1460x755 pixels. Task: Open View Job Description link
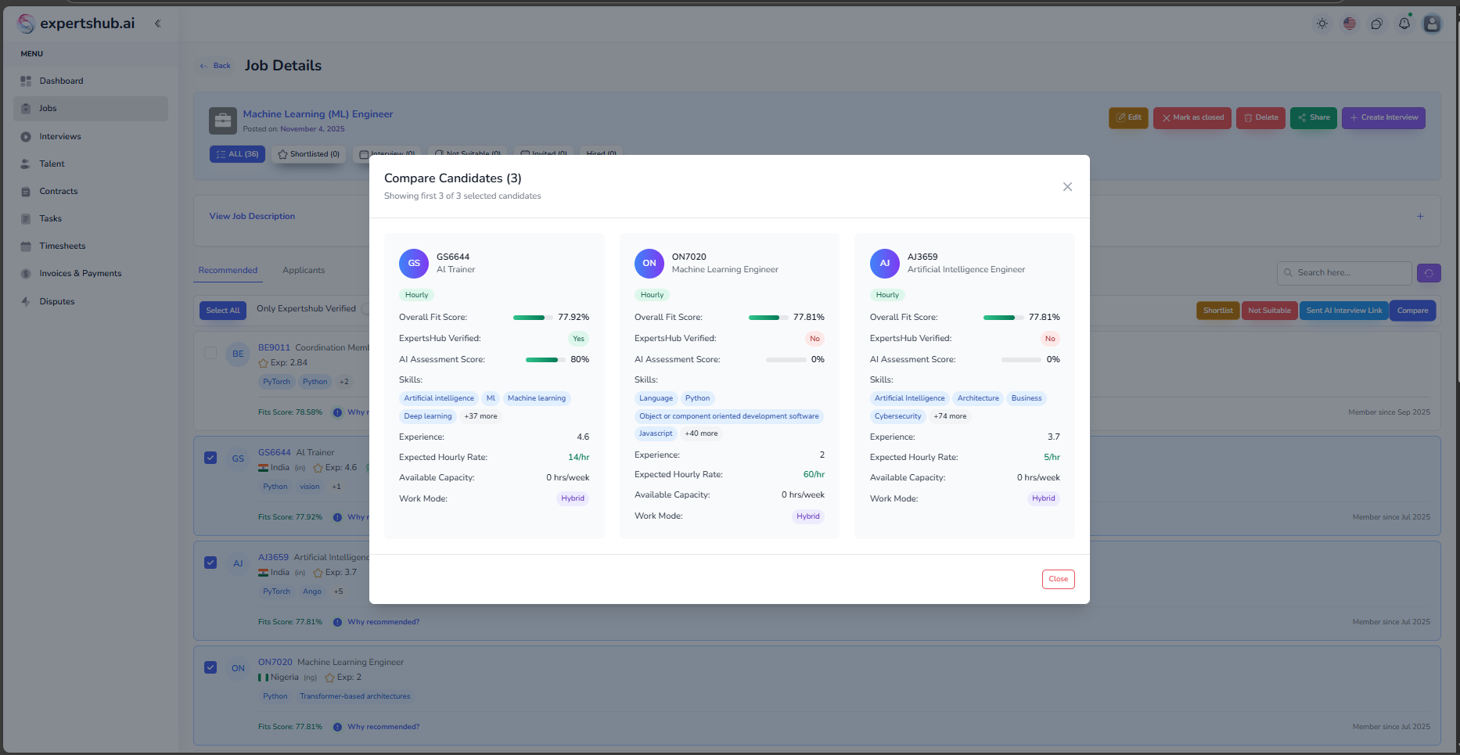252,217
